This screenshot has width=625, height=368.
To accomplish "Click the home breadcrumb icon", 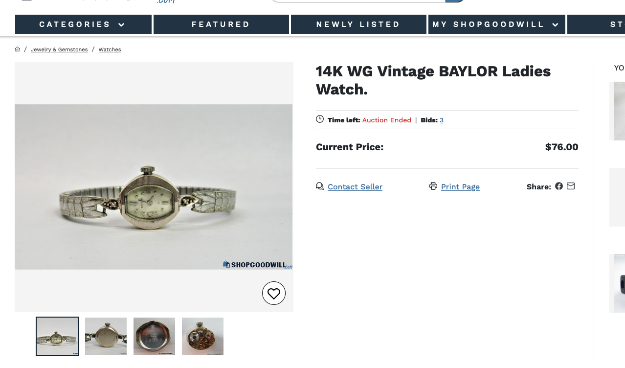I will 18,49.
